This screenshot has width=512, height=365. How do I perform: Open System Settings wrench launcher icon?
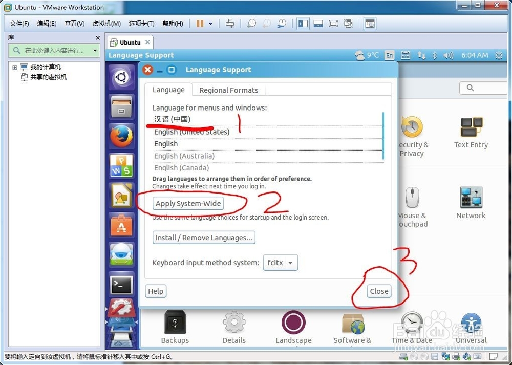[121, 307]
